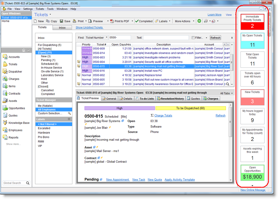Image resolution: width=278 pixels, height=199 pixels.
Task: Click the global search magnifier icon
Action: (x=28, y=183)
